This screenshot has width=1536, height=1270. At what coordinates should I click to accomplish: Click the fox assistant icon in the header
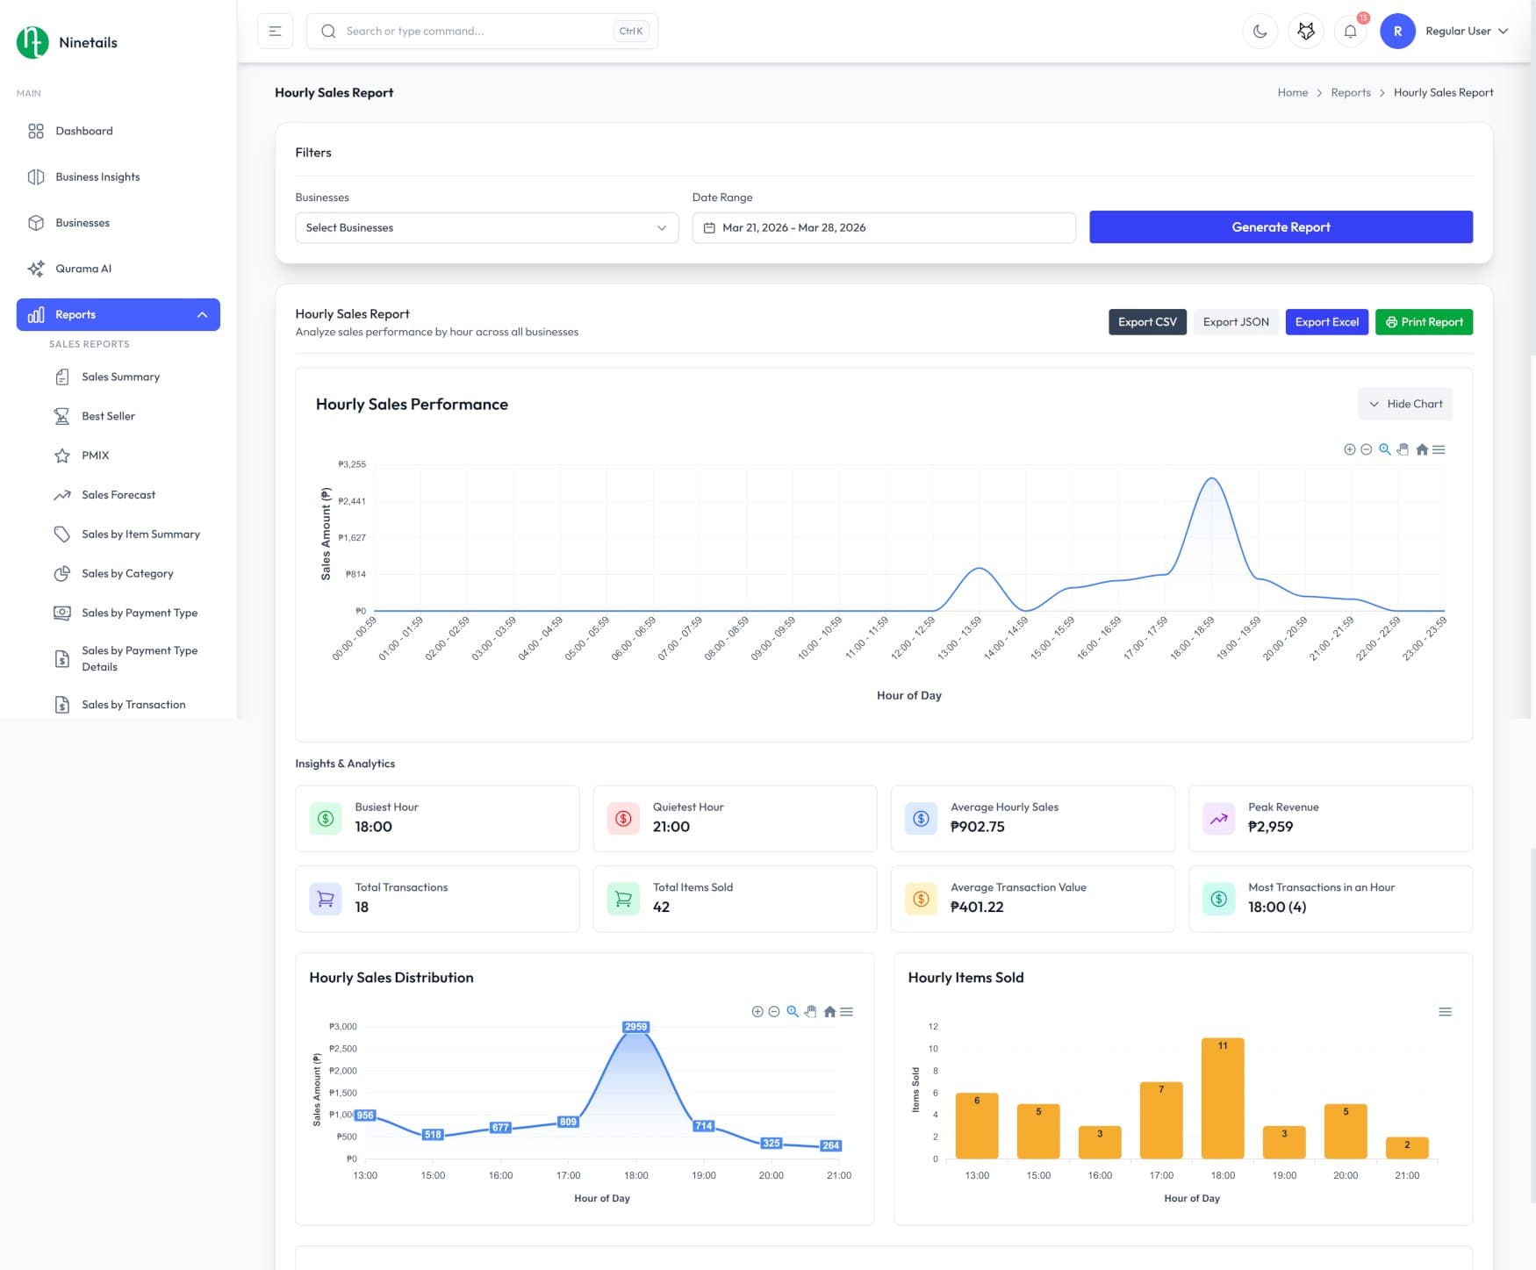1306,31
